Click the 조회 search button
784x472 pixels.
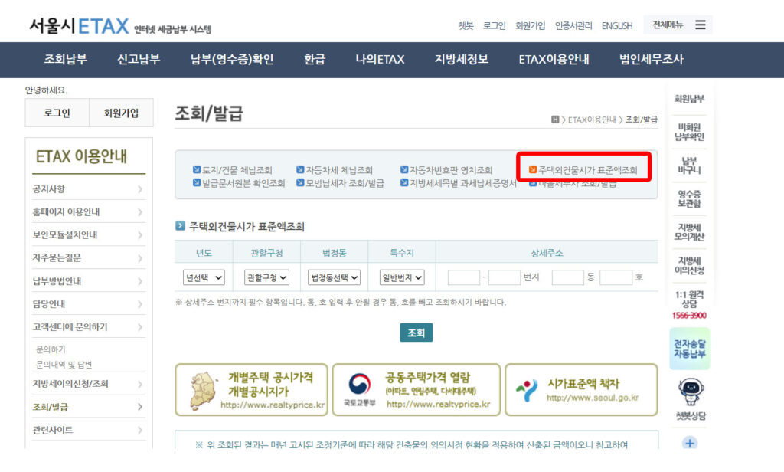click(x=416, y=333)
